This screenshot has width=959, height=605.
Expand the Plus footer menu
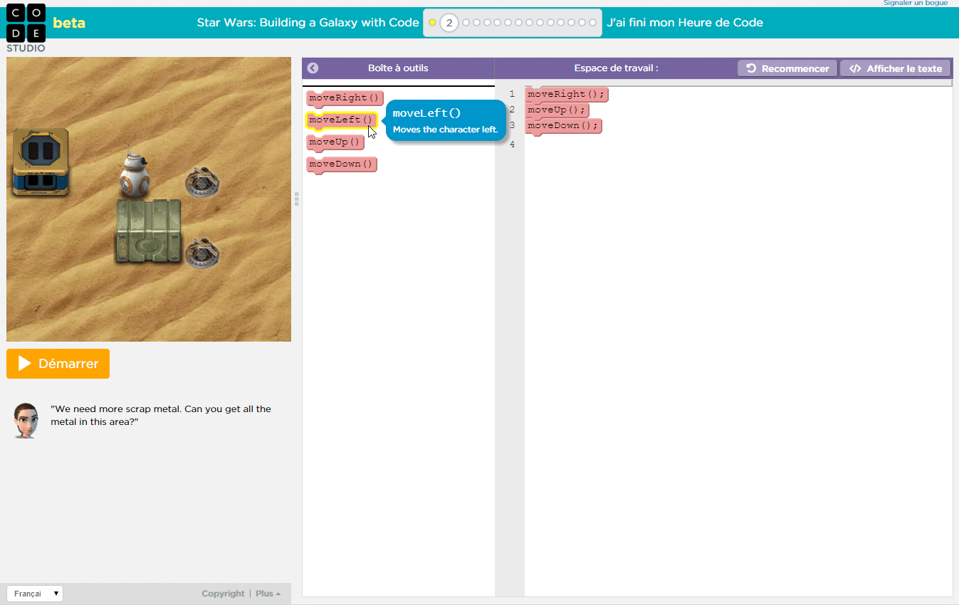point(268,594)
